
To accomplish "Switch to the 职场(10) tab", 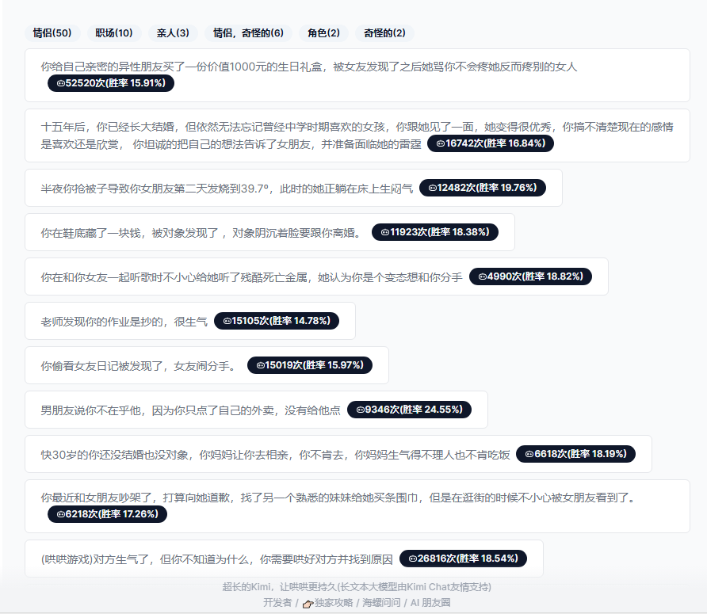I will (x=114, y=32).
